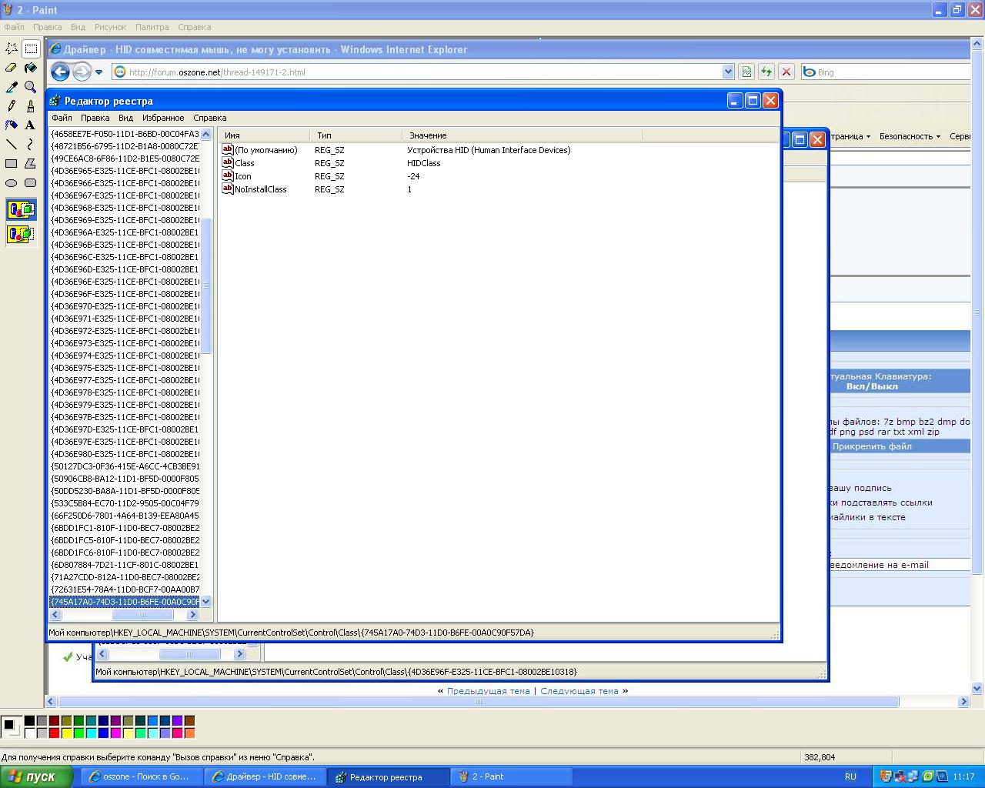
Task: Toggle virtual keyboard via Вкл/Выкл
Action: pos(872,386)
